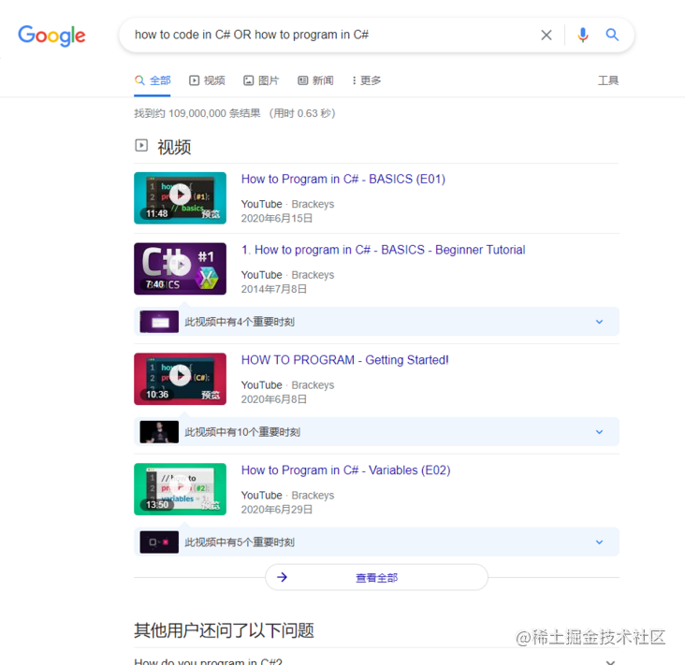Click small thumbnail beside 此视频中有5个重要时刻
Image resolution: width=685 pixels, height=665 pixels.
click(x=159, y=542)
